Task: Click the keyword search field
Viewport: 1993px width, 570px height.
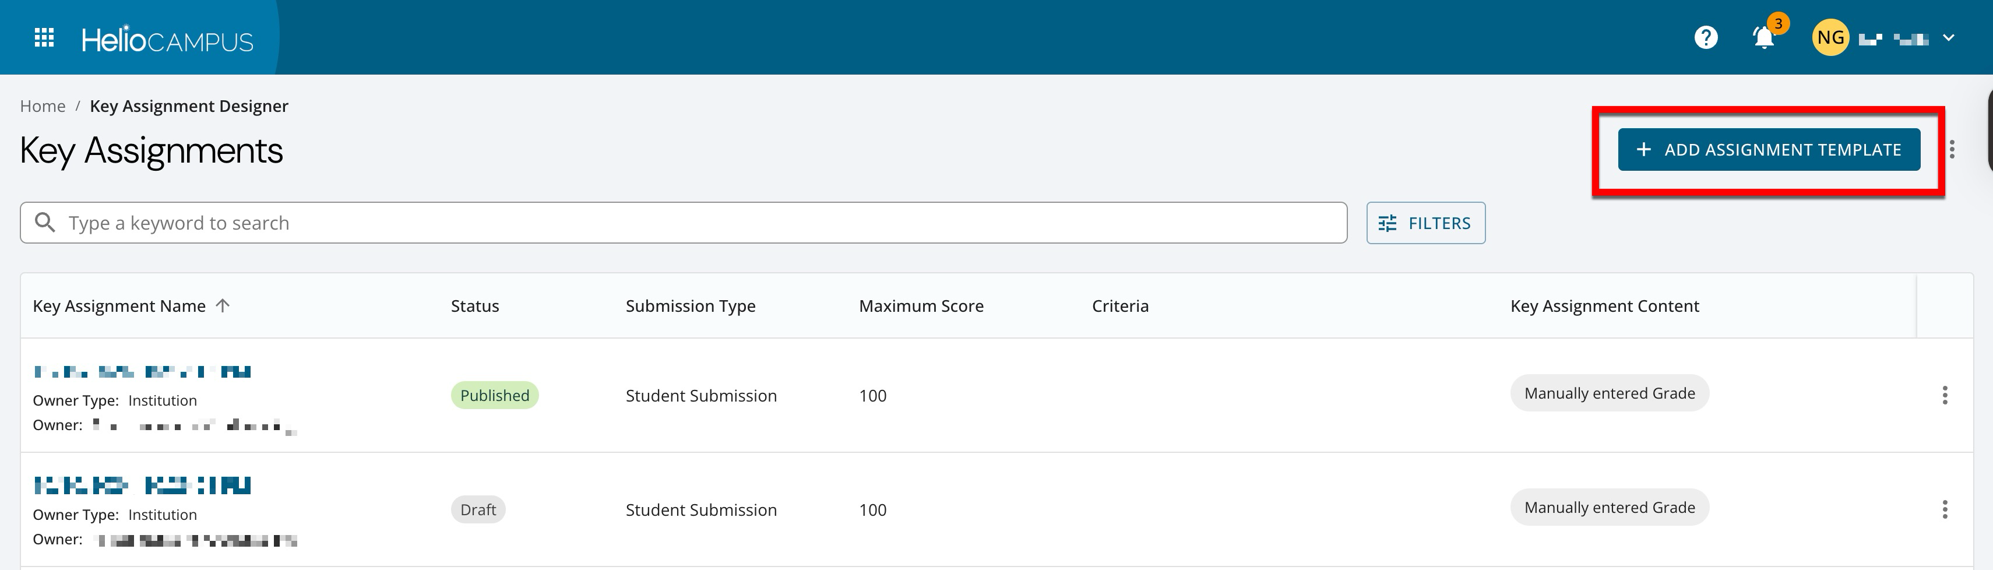Action: [696, 223]
